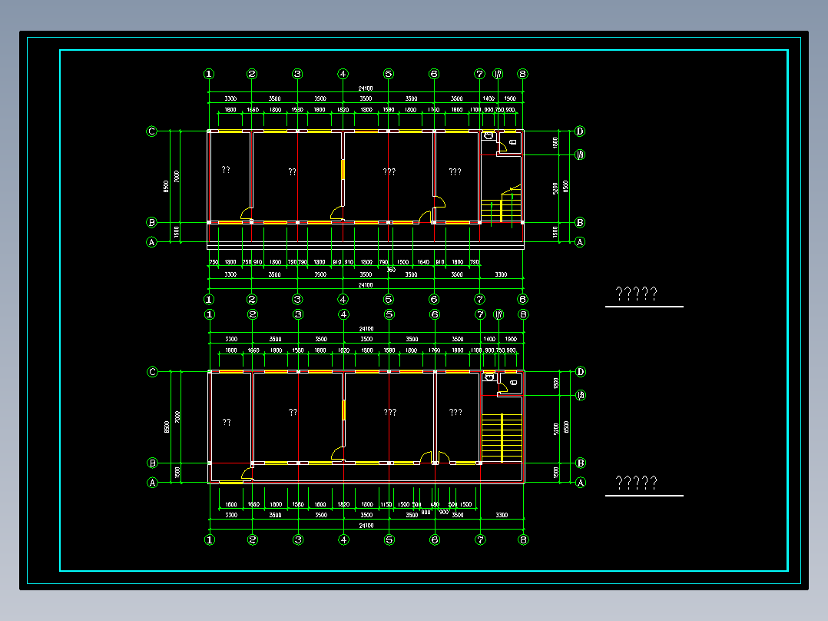Select the upper plan's underlined ????? title

(x=636, y=294)
